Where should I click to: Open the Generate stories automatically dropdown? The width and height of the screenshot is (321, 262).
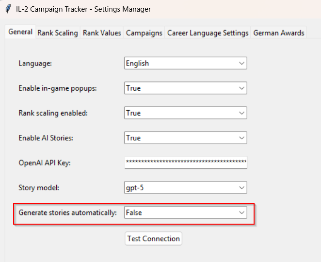click(186, 213)
